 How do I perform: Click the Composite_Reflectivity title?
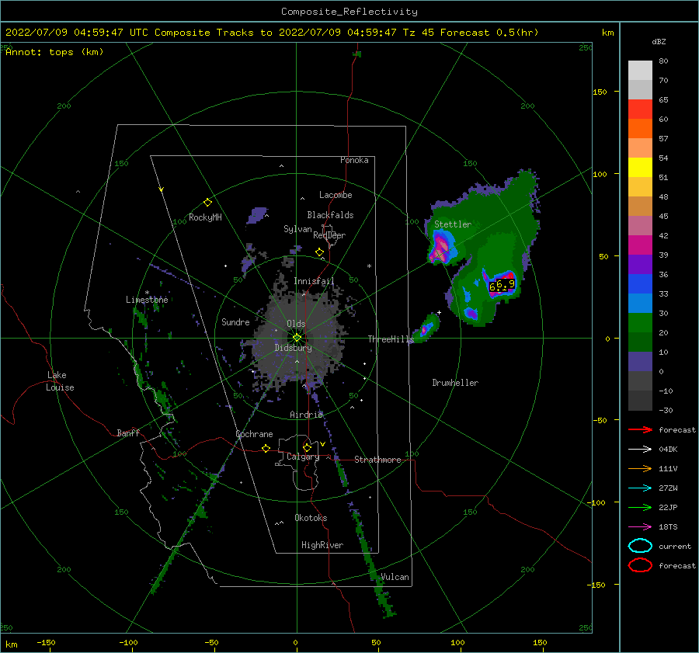tap(349, 12)
